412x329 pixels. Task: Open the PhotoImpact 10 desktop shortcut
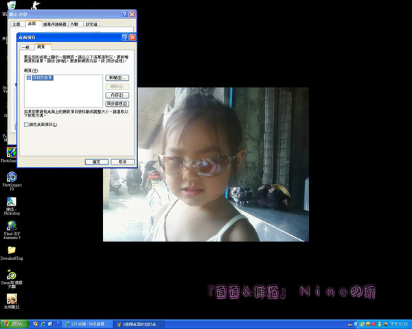click(12, 181)
